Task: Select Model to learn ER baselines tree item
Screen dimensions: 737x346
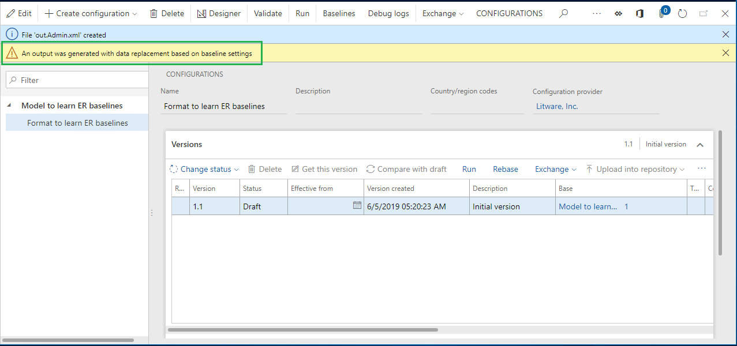Action: (x=72, y=106)
